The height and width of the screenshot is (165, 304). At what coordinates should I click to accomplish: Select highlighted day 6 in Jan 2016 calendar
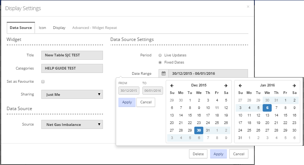click(x=267, y=108)
